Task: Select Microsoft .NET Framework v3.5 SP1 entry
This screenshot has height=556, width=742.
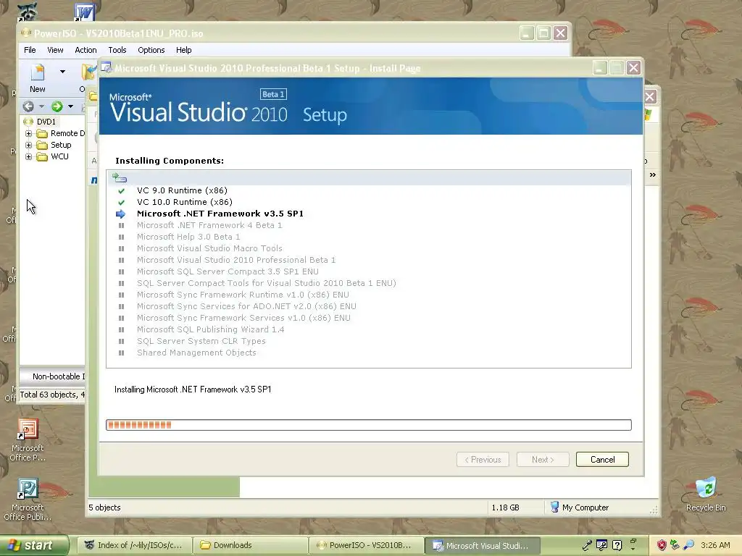Action: (220, 214)
